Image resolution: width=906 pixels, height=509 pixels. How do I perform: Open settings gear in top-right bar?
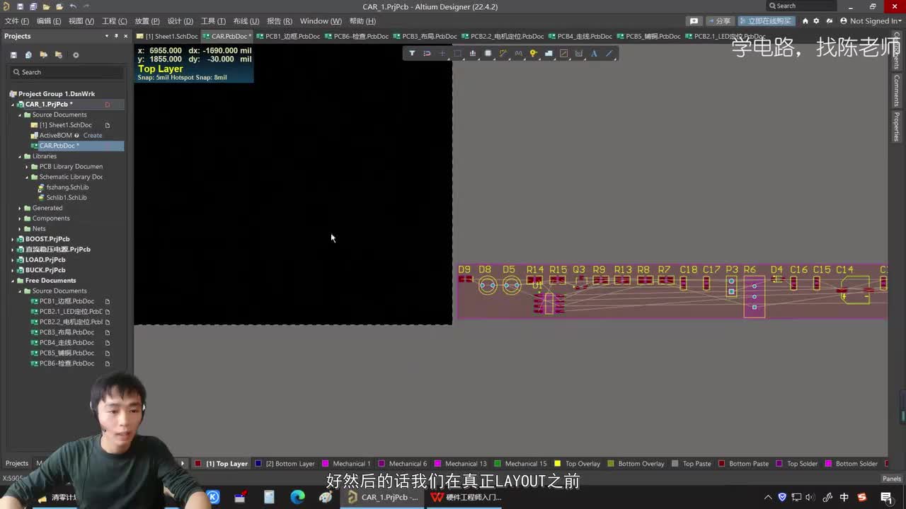[x=816, y=21]
